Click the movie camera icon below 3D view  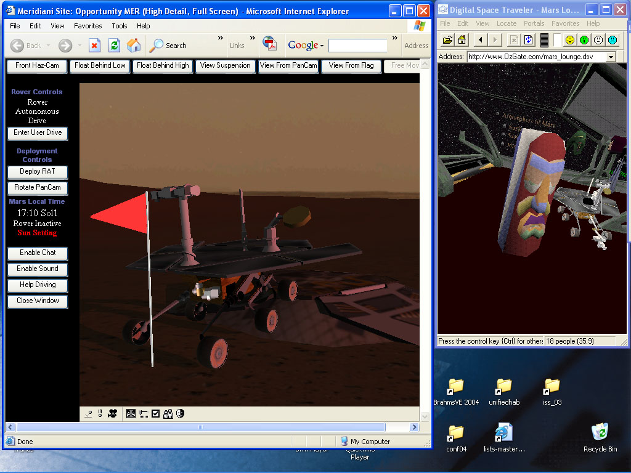(112, 414)
